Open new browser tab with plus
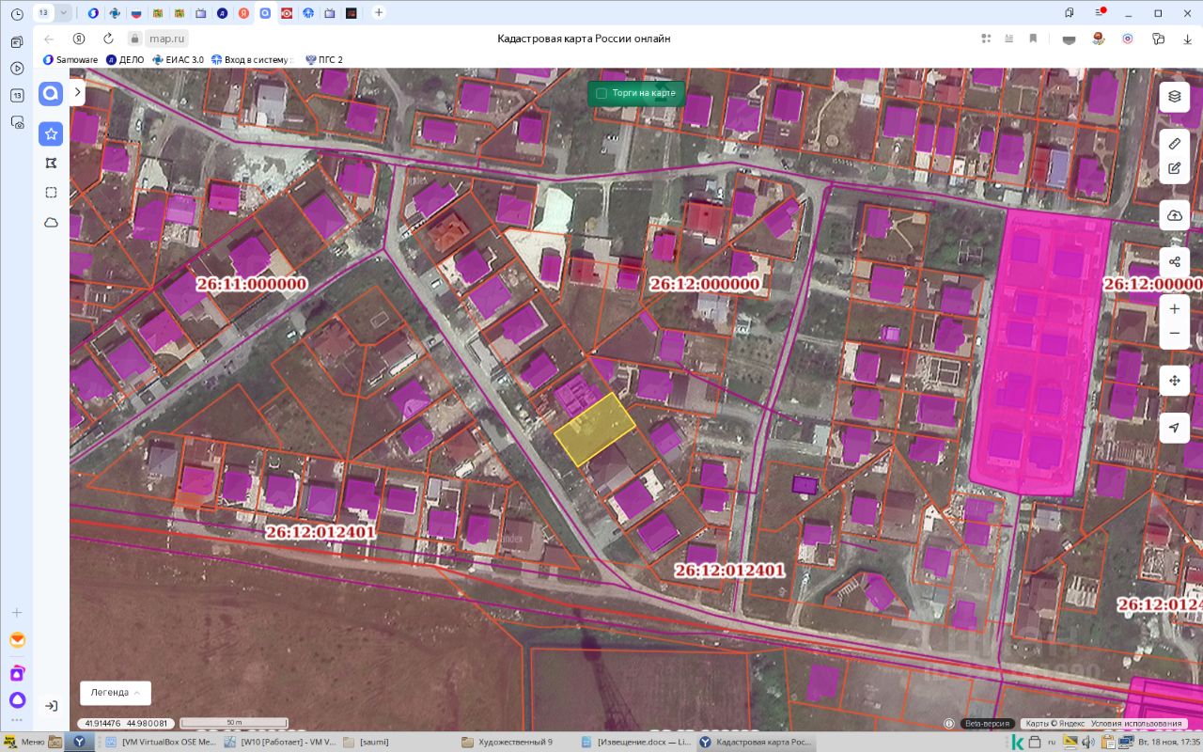Screen dimensions: 1203x752 (x=378, y=13)
